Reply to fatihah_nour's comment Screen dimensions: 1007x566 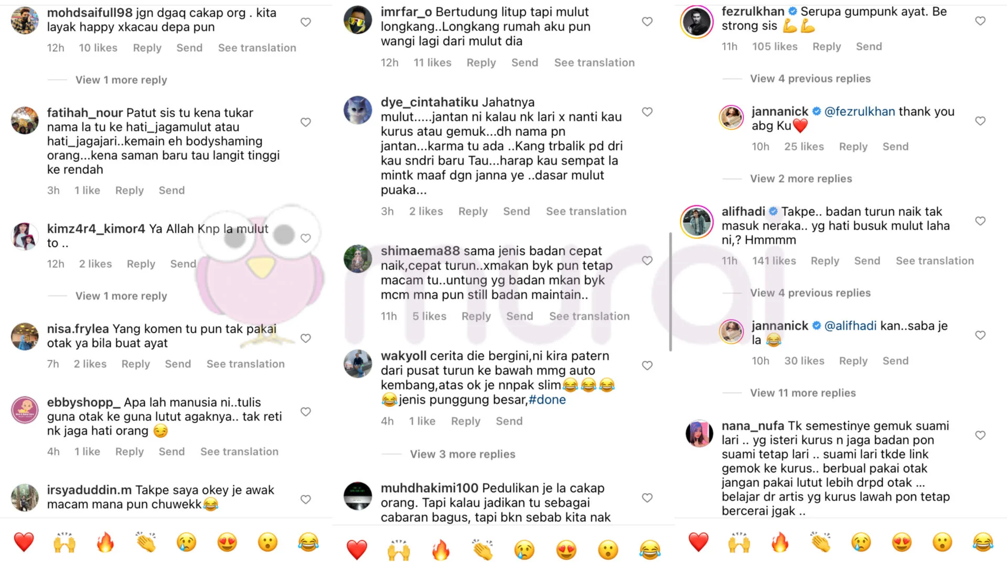coord(130,191)
